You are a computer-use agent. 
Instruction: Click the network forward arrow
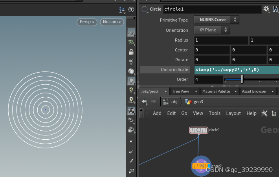click(x=153, y=102)
